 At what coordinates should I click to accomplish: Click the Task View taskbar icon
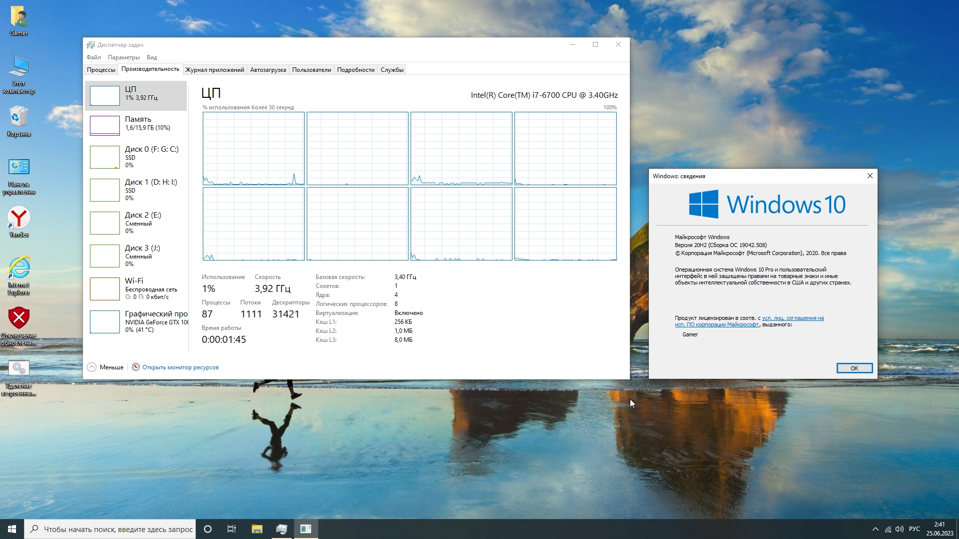click(x=232, y=529)
